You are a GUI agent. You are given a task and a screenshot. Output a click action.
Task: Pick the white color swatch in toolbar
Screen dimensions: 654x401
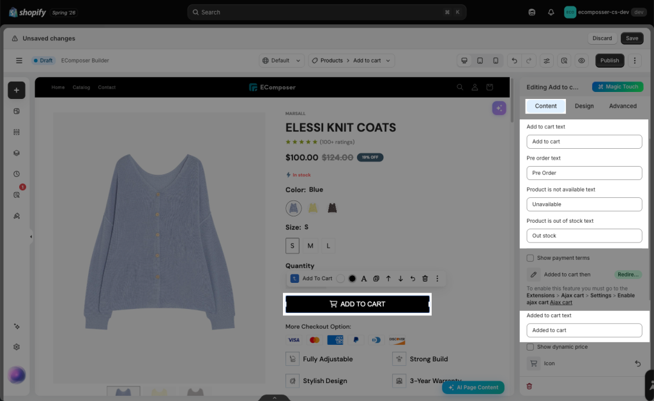point(340,278)
